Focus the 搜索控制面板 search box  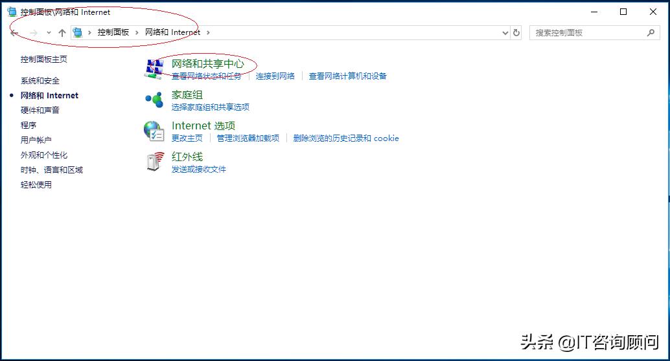(x=594, y=32)
